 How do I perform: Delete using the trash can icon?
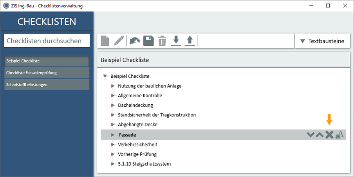click(x=162, y=41)
